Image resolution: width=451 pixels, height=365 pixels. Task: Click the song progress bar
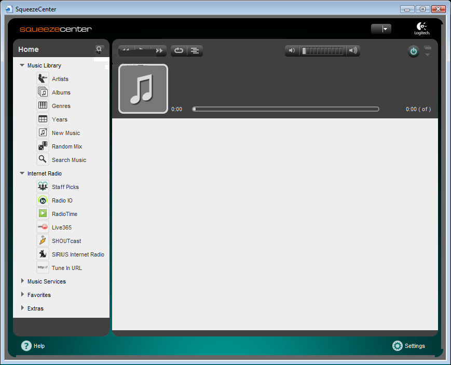285,109
